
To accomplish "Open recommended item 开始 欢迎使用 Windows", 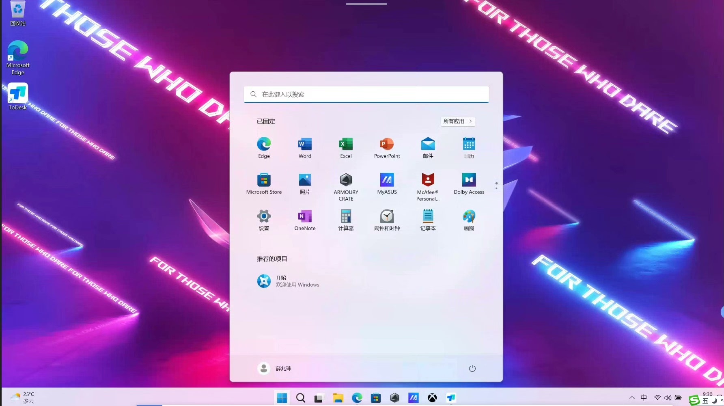I will point(289,281).
